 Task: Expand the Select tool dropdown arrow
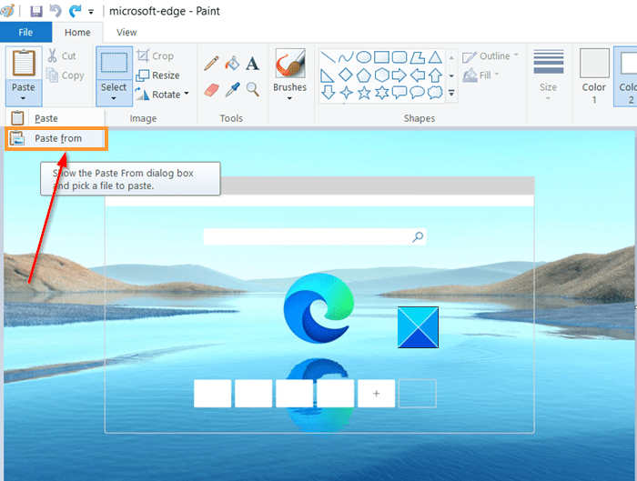(x=114, y=98)
